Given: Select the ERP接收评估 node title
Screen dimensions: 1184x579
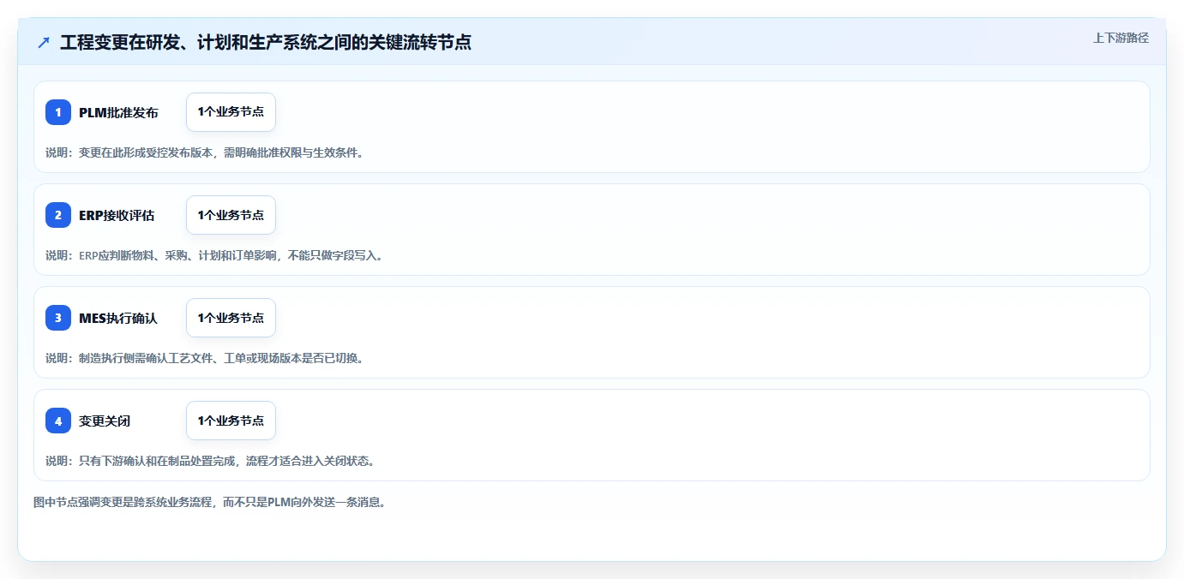Looking at the screenshot, I should pos(117,215).
